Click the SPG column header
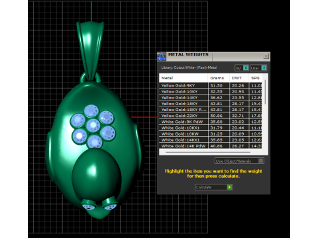318x238 pixels. 256,78
